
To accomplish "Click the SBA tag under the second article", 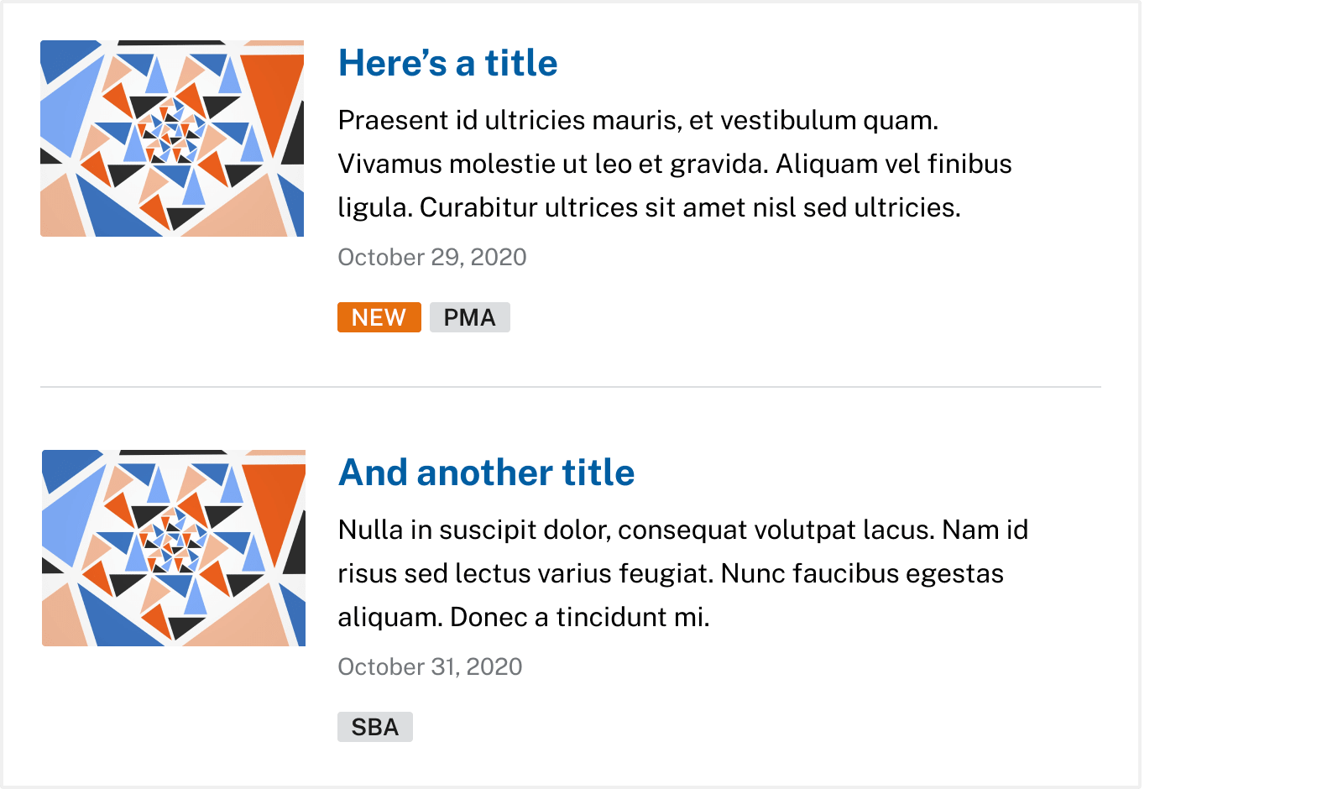I will [x=375, y=727].
